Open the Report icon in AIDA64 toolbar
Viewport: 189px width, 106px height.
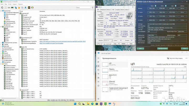pyautogui.click(x=6, y=8)
